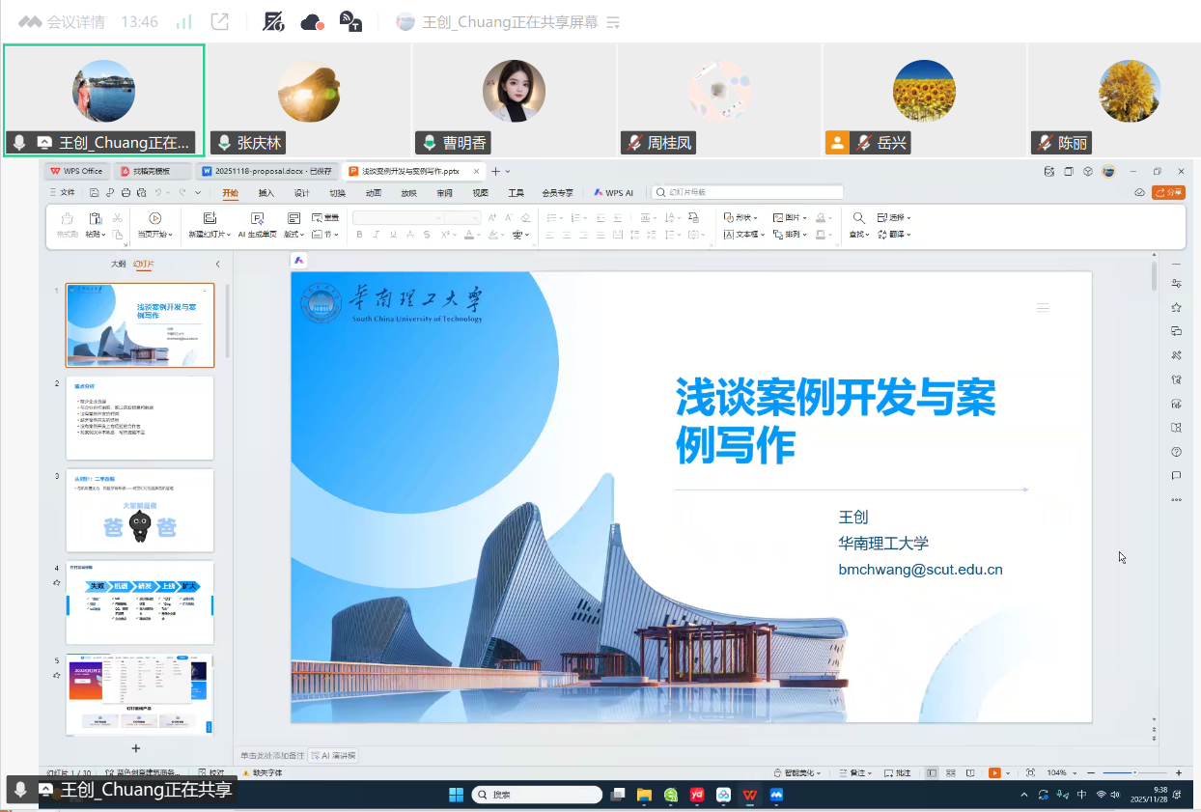Screen dimensions: 1201x812
Task: Click the real-time caption icon in meeting bar
Action: [351, 22]
